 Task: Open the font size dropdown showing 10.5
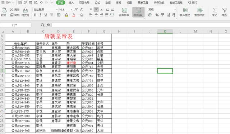(x=72, y=10)
